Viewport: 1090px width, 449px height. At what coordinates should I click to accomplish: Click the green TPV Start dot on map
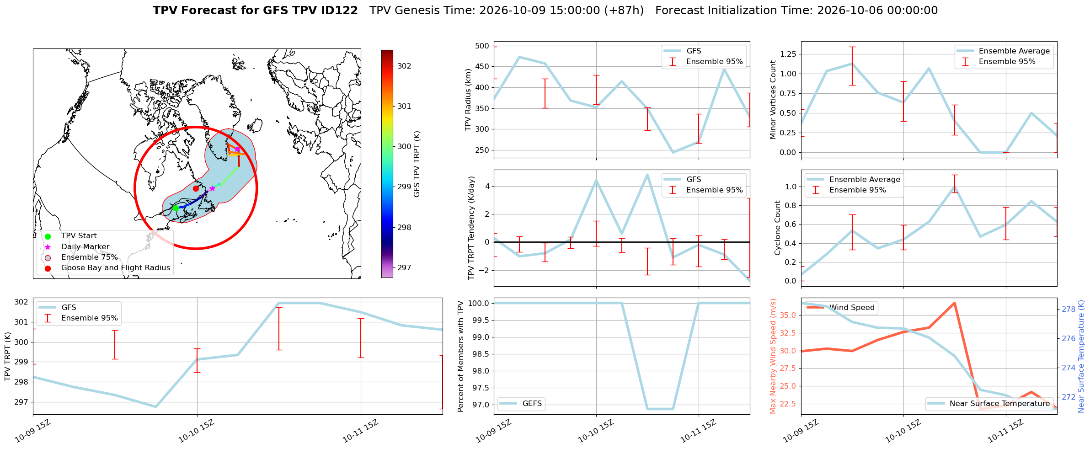pyautogui.click(x=176, y=208)
